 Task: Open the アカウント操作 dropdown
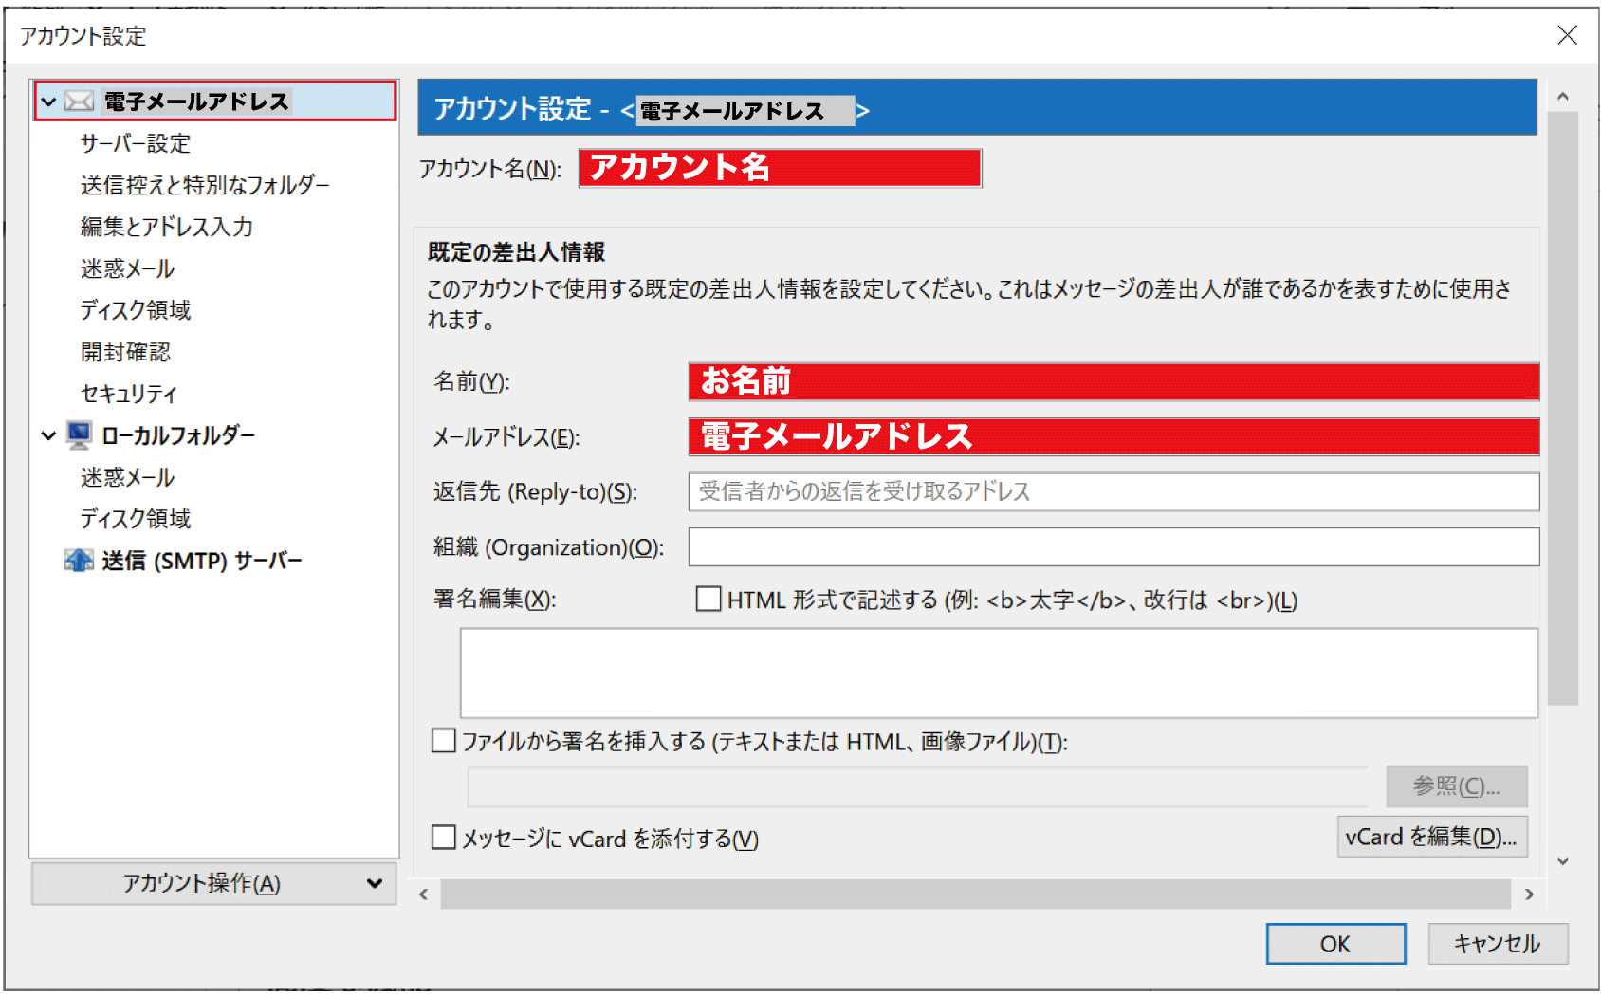coord(213,883)
